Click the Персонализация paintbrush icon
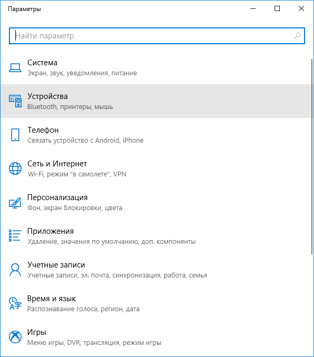 click(15, 203)
